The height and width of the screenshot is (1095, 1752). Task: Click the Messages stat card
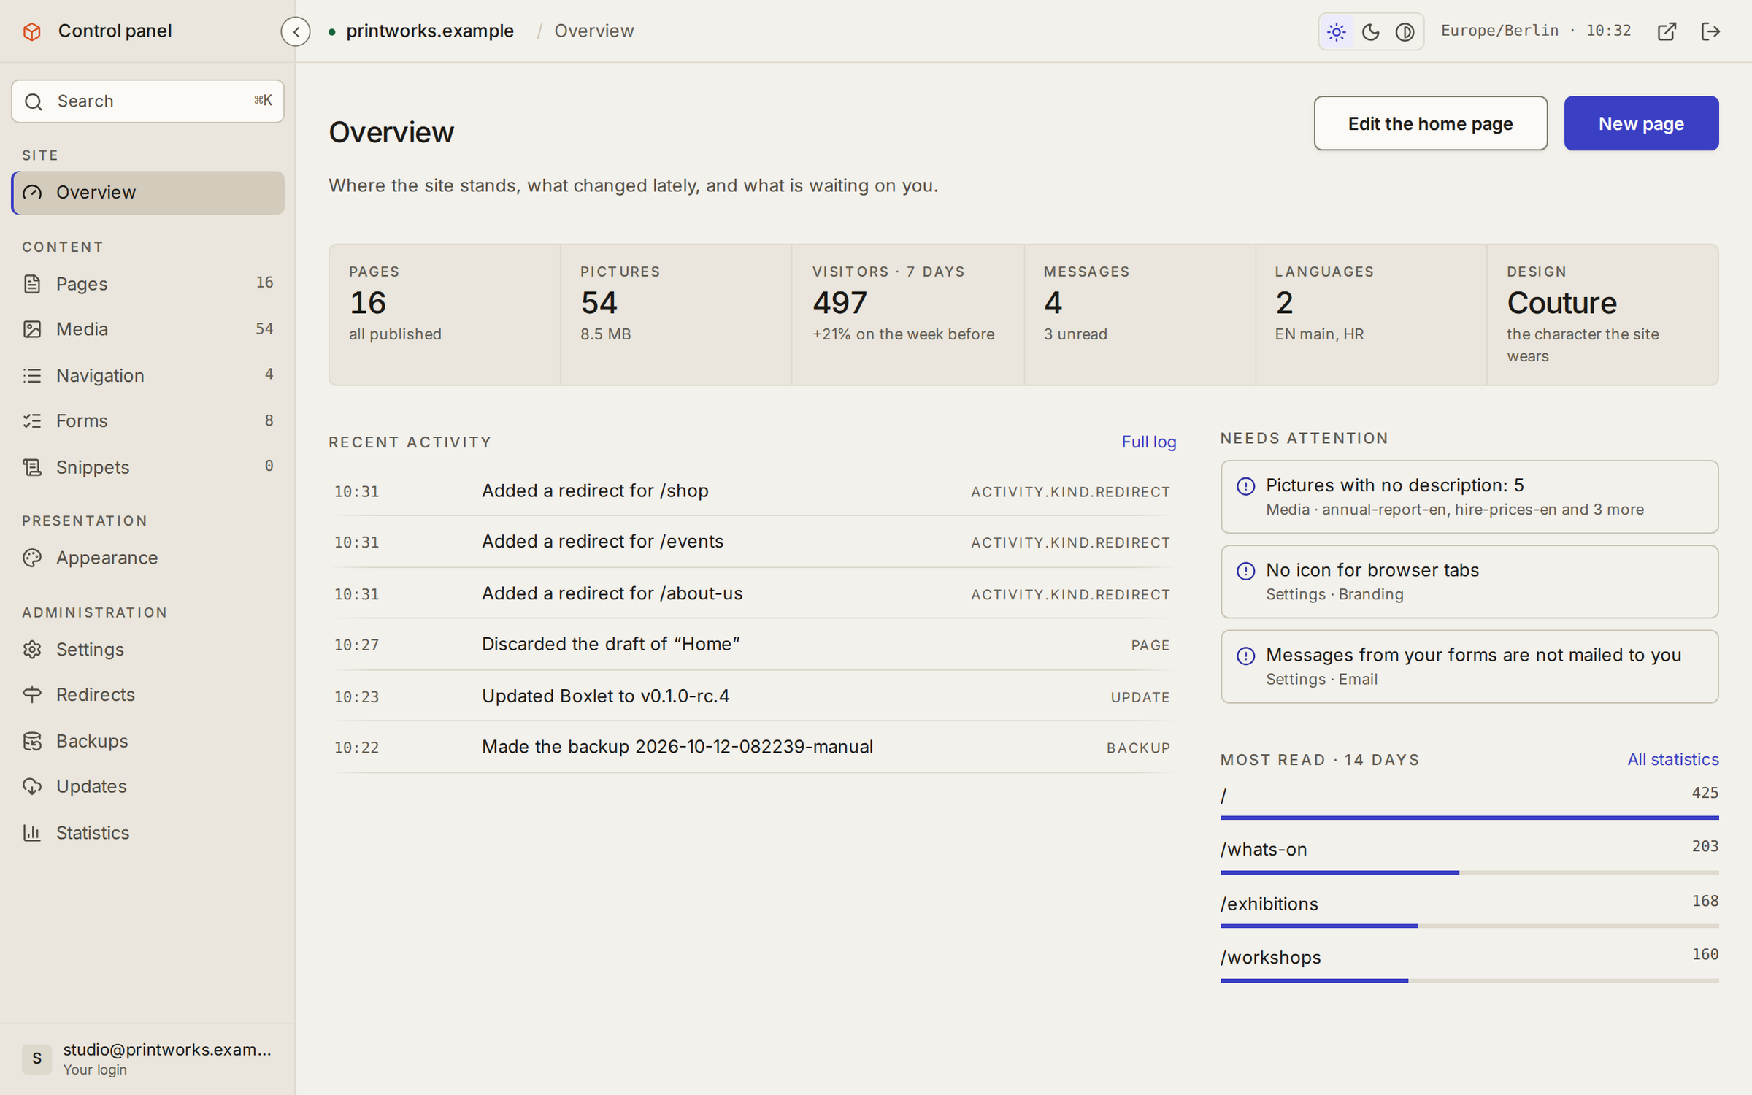click(x=1140, y=315)
